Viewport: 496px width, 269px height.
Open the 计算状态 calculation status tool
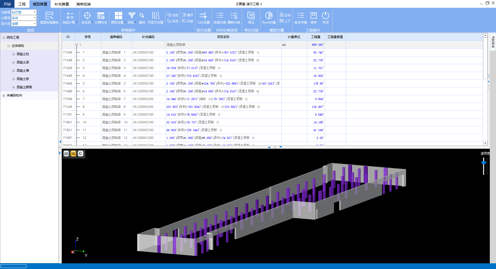click(x=101, y=18)
